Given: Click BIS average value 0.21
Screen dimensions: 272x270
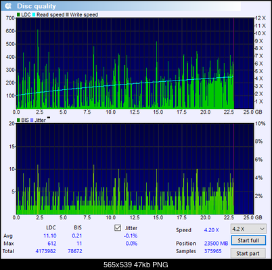Looking at the screenshot, I should 77,235.
